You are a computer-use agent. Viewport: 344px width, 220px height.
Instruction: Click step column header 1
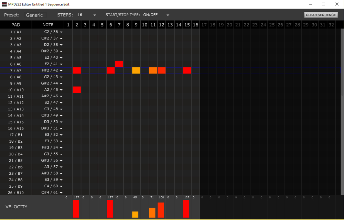click(x=68, y=25)
